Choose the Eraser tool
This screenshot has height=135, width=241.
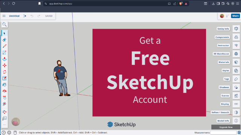pos(5,40)
